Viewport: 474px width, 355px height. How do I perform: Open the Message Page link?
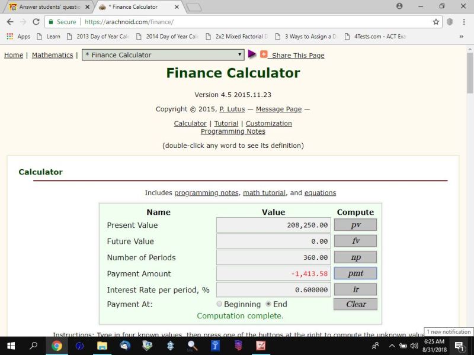pyautogui.click(x=278, y=109)
